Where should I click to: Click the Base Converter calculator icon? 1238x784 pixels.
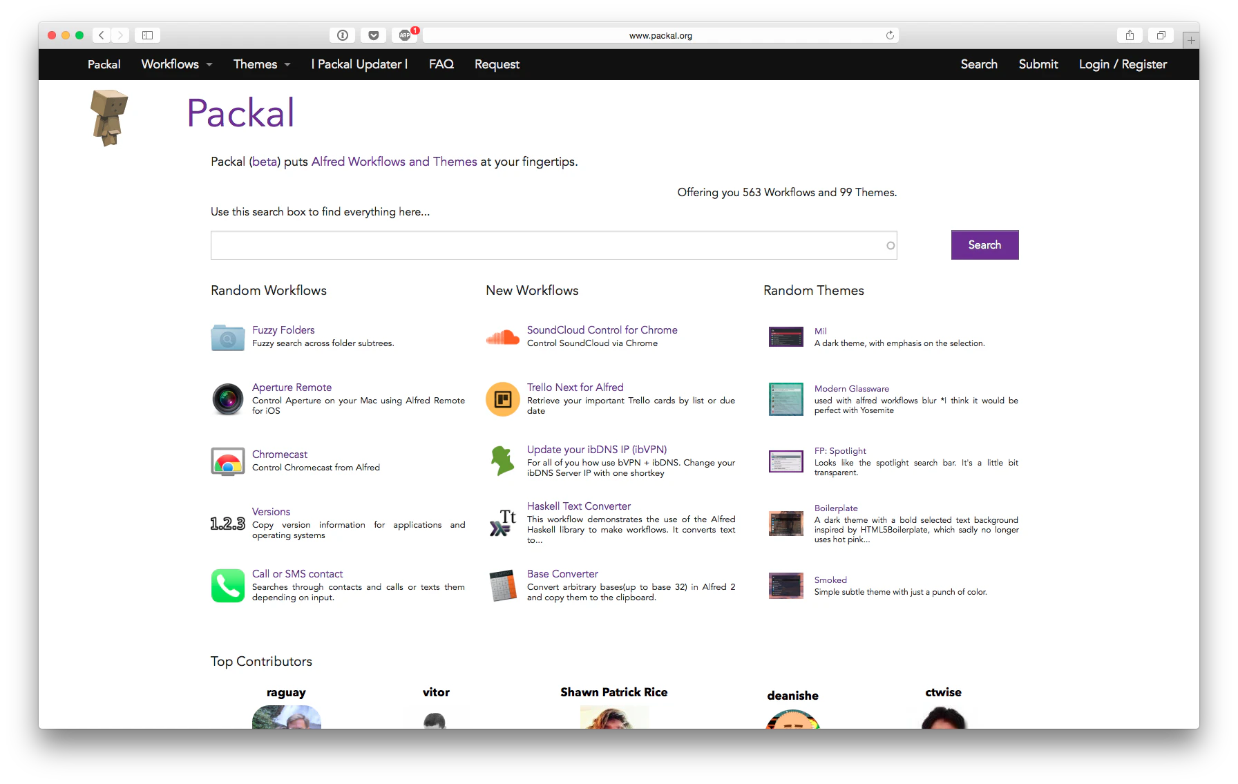pos(502,586)
